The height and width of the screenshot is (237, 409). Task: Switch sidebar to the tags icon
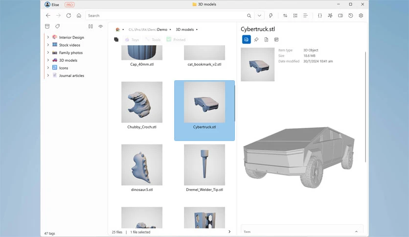click(x=57, y=26)
